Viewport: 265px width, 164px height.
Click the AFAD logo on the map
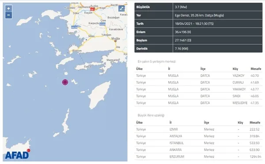pyautogui.click(x=18, y=154)
